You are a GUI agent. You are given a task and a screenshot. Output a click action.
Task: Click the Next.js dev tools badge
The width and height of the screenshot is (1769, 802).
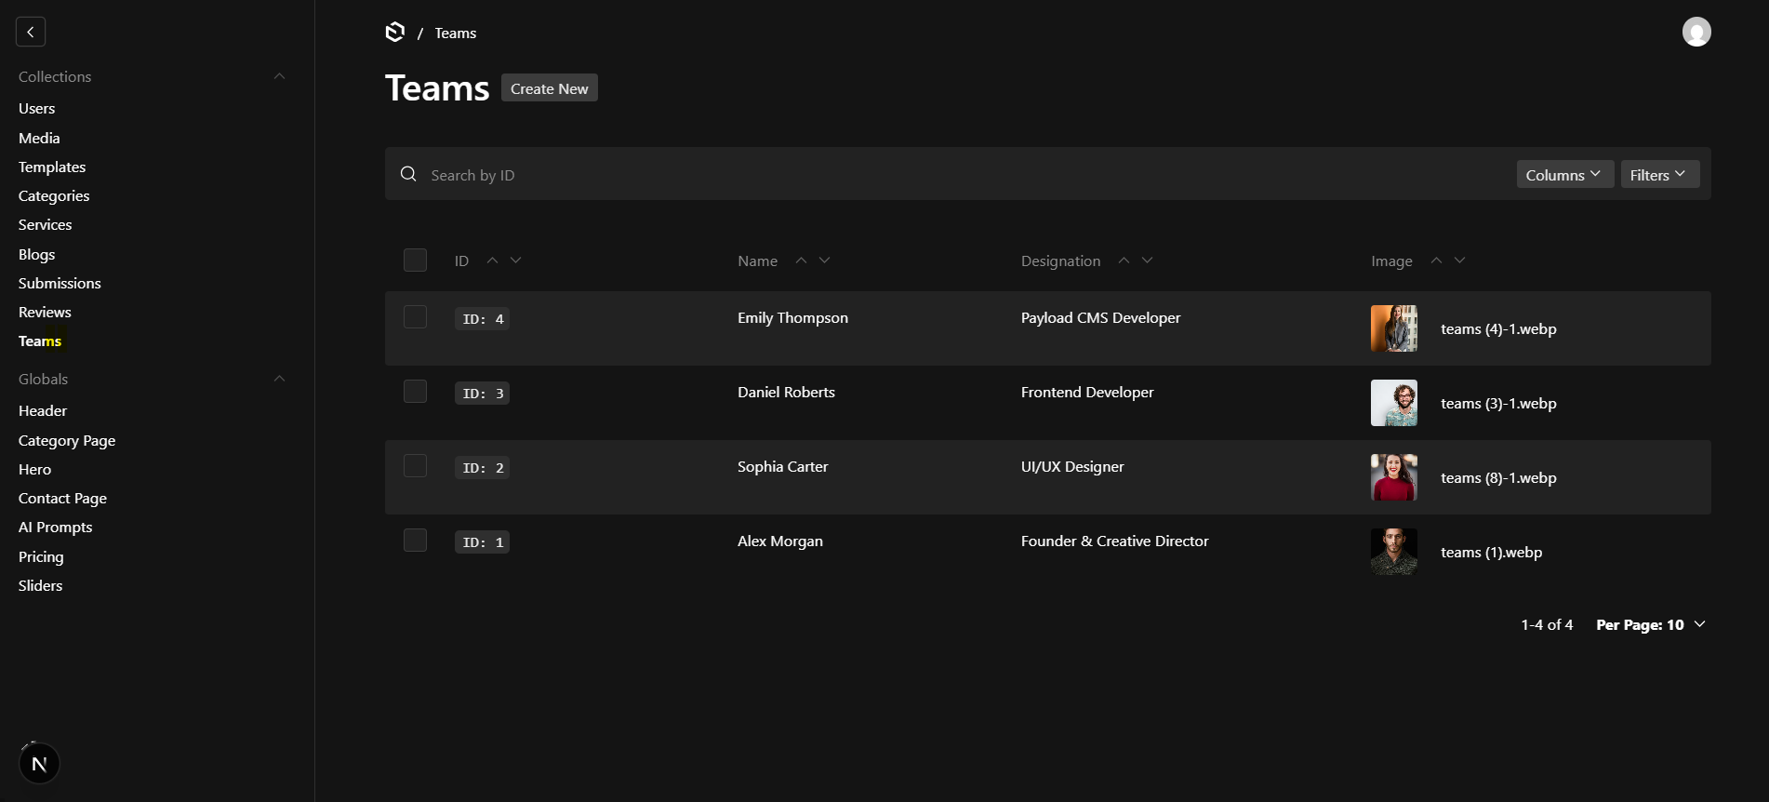(x=39, y=764)
